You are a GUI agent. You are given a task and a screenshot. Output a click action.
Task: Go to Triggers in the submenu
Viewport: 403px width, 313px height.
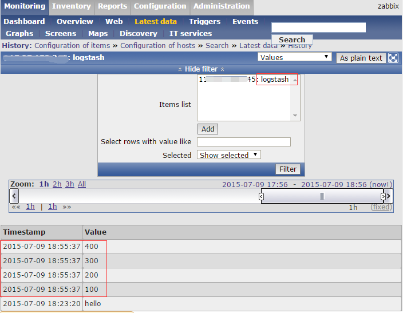[204, 21]
